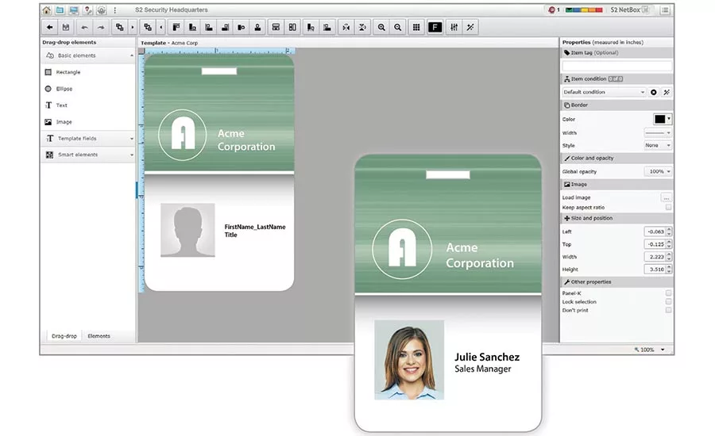Open the list menu icon at top right
This screenshot has height=436, width=715.
click(665, 10)
